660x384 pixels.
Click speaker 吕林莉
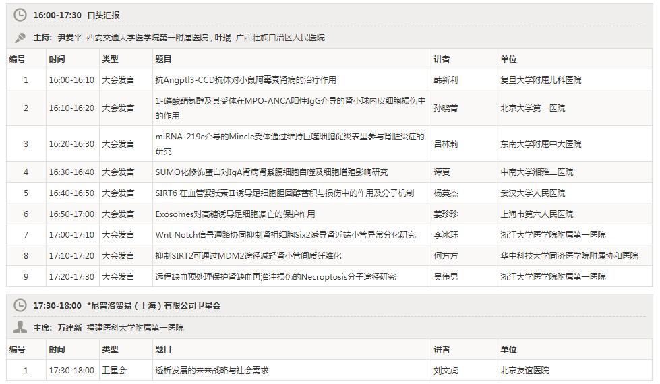point(446,144)
